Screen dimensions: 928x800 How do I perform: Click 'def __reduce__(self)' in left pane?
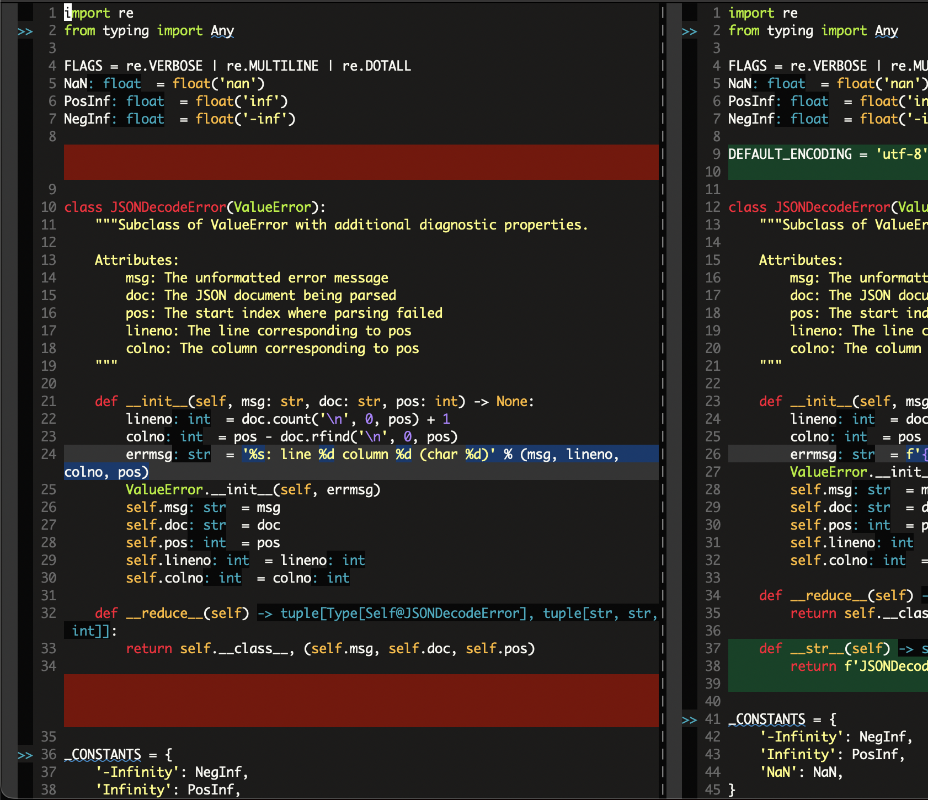(172, 614)
